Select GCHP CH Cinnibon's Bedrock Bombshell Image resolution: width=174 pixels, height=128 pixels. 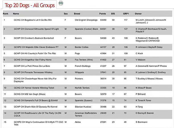tap(34, 38)
